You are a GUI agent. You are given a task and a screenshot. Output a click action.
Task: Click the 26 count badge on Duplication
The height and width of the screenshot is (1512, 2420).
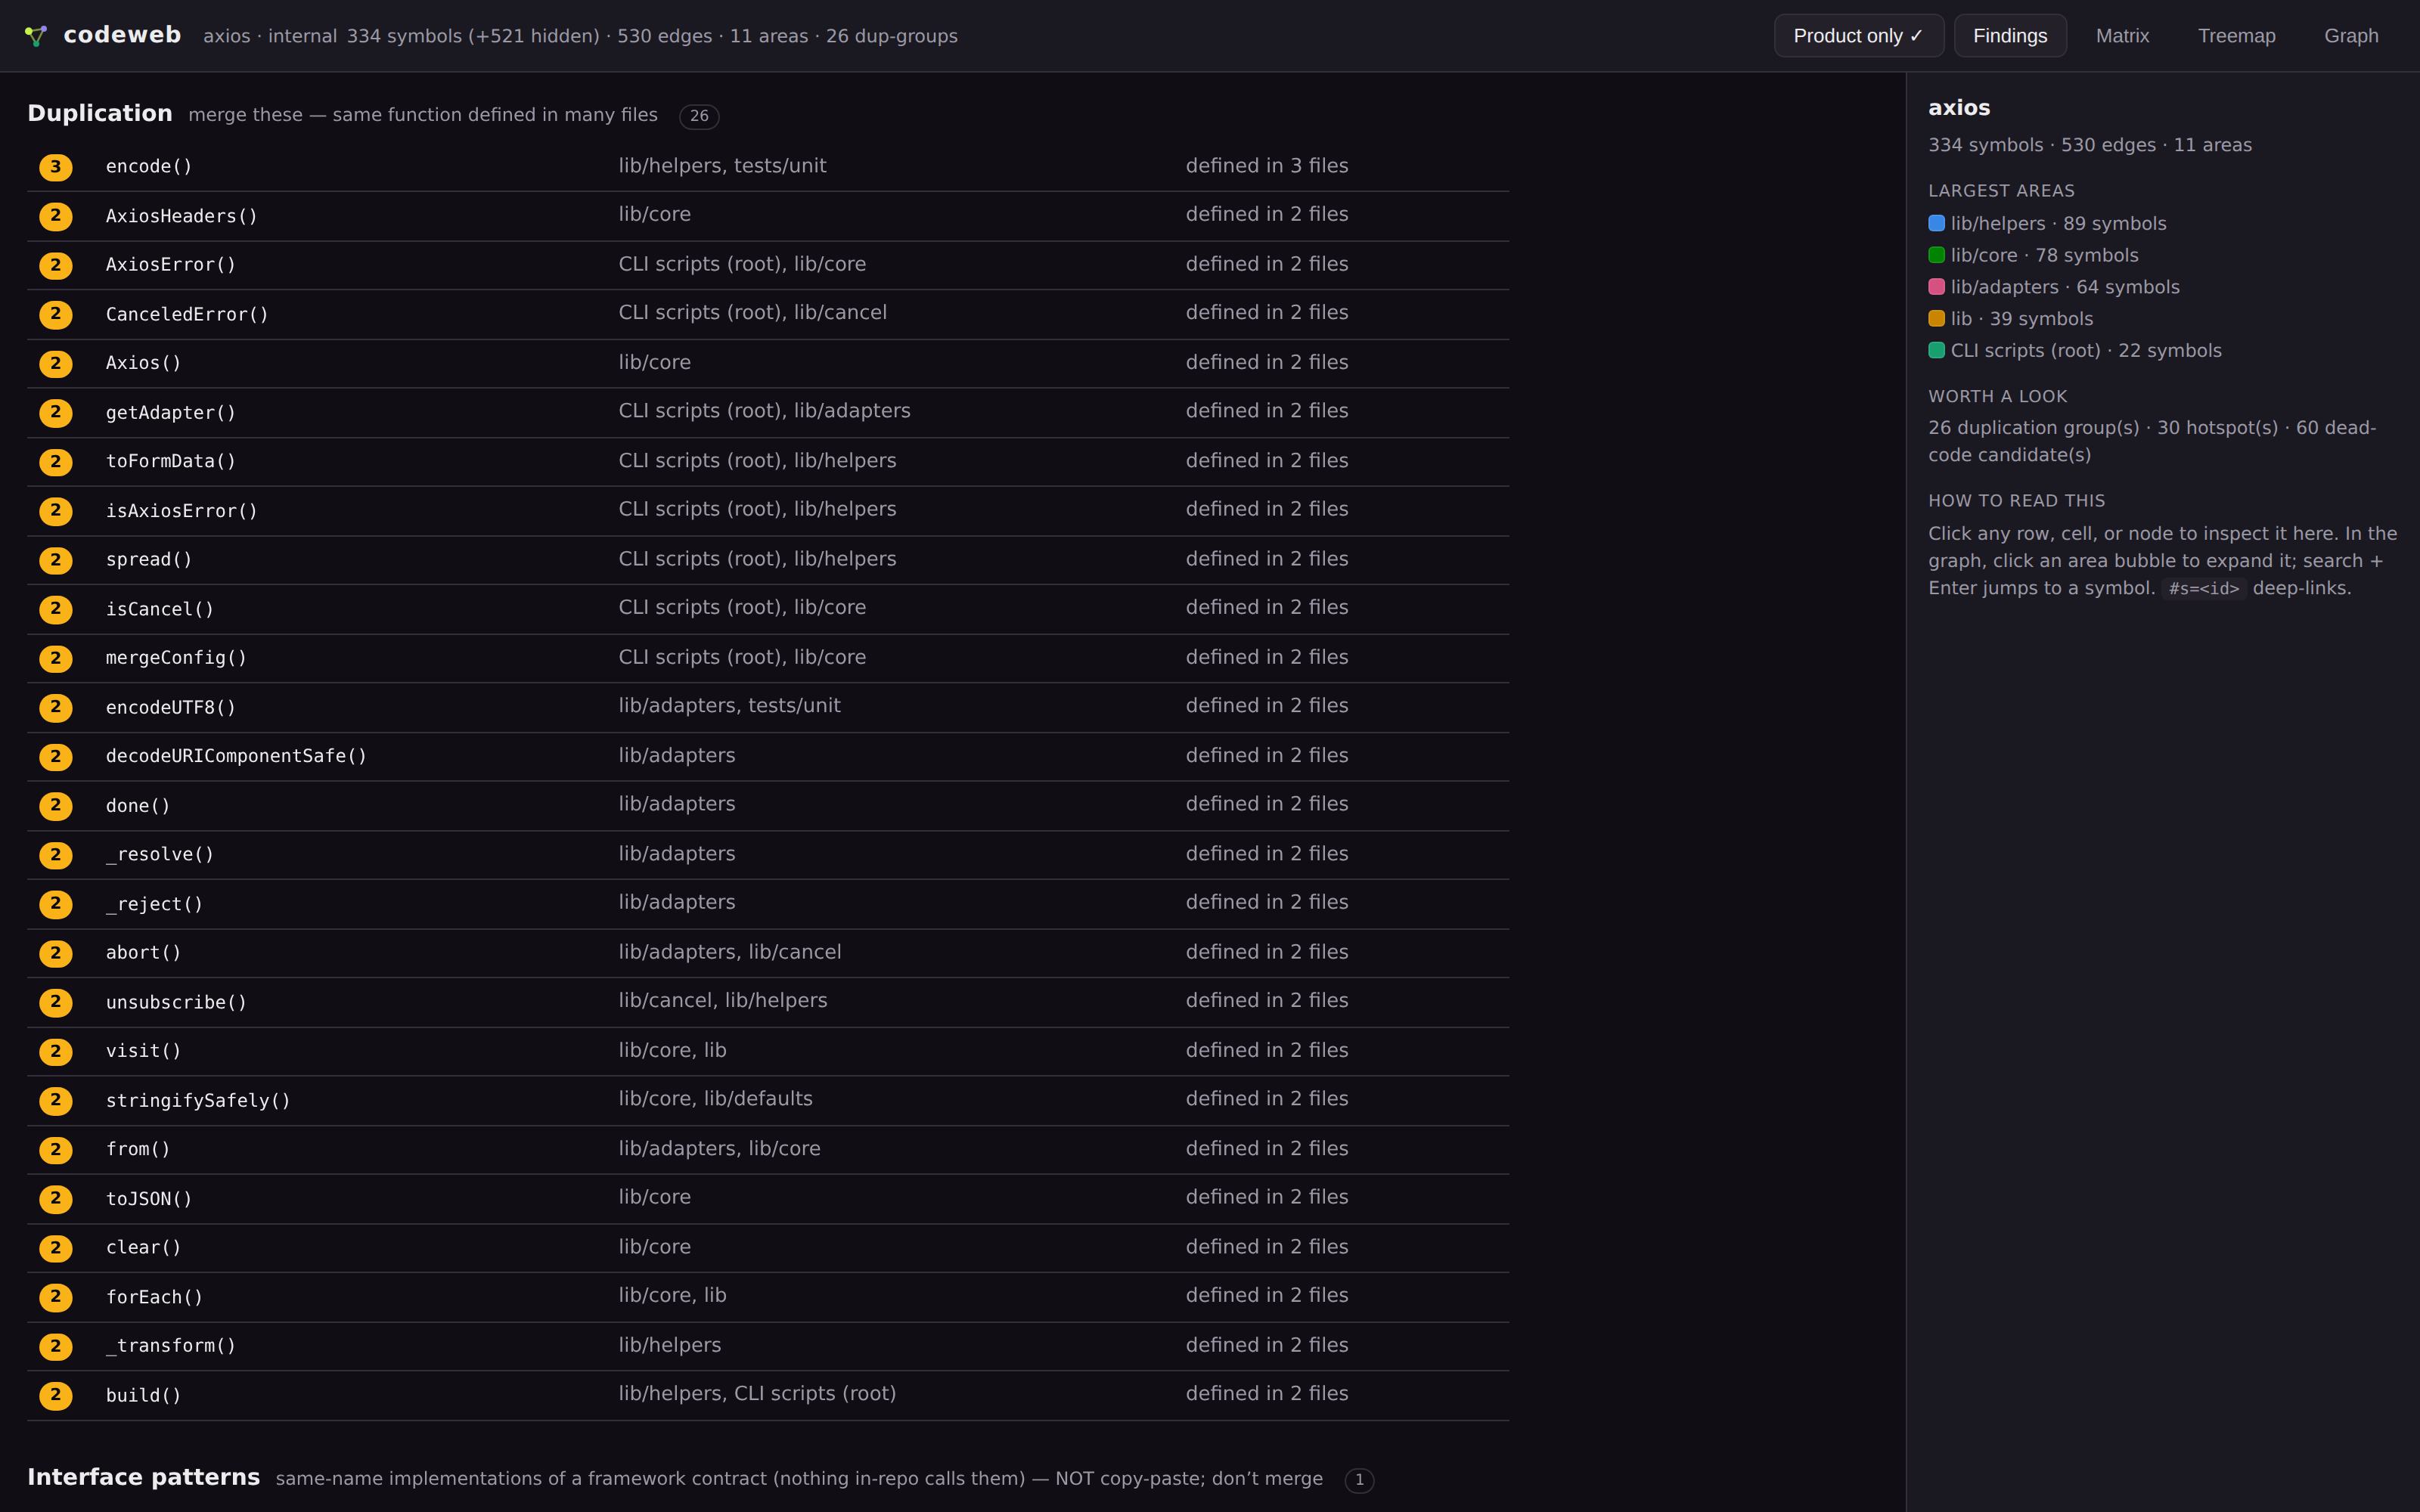699,116
